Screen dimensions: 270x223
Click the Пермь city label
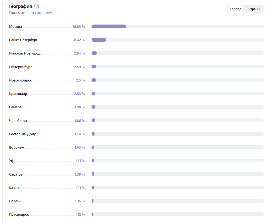tap(15, 201)
